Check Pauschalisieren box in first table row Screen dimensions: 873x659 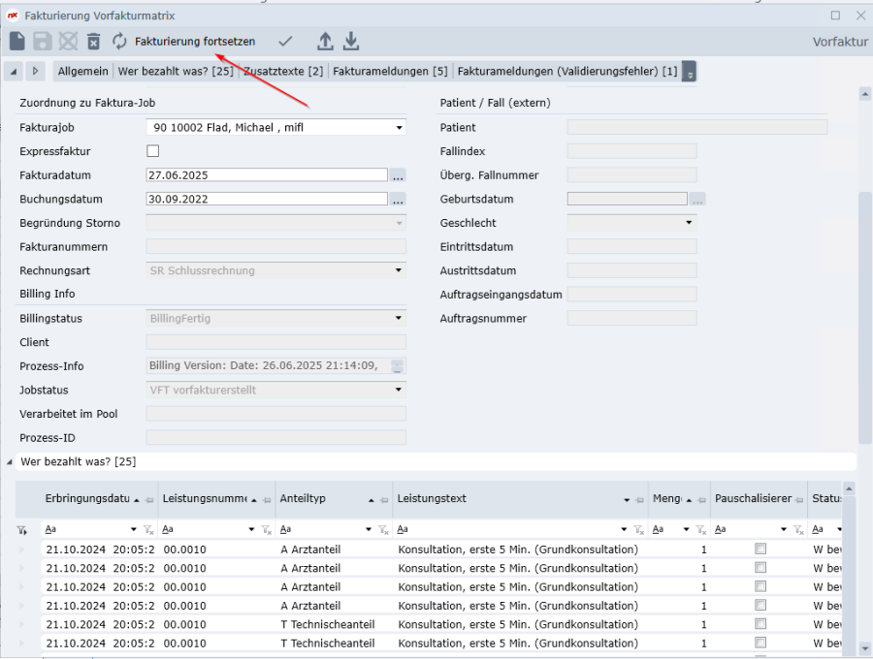tap(760, 549)
